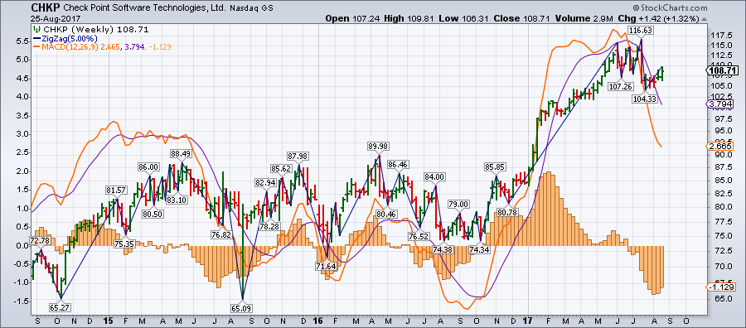
Task: Click the 89.98 price label
Action: pos(378,147)
